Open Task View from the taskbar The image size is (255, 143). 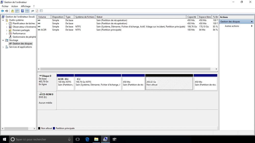(x=78, y=139)
